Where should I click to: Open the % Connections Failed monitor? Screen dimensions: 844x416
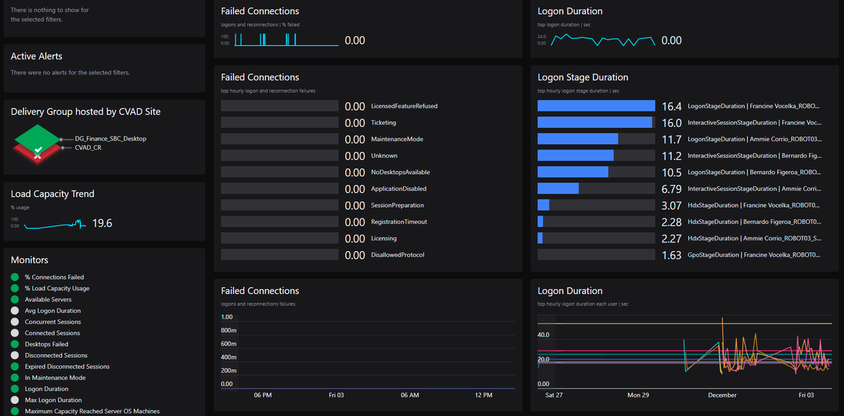tap(54, 277)
